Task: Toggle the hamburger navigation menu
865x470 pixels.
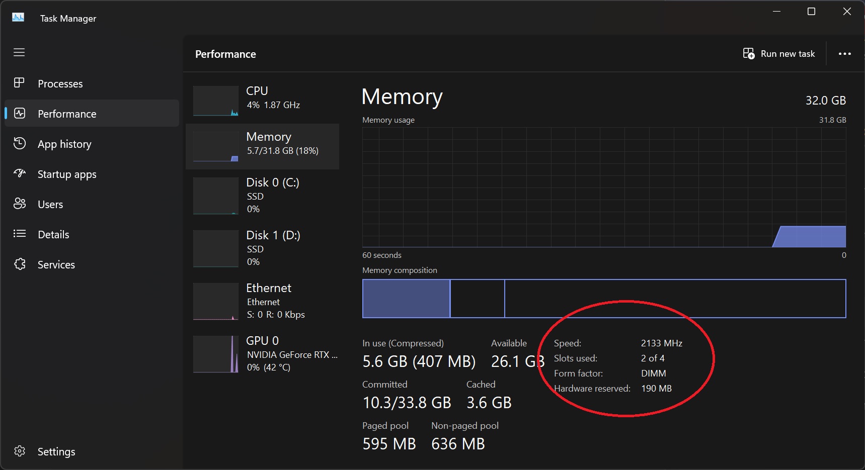Action: click(19, 52)
